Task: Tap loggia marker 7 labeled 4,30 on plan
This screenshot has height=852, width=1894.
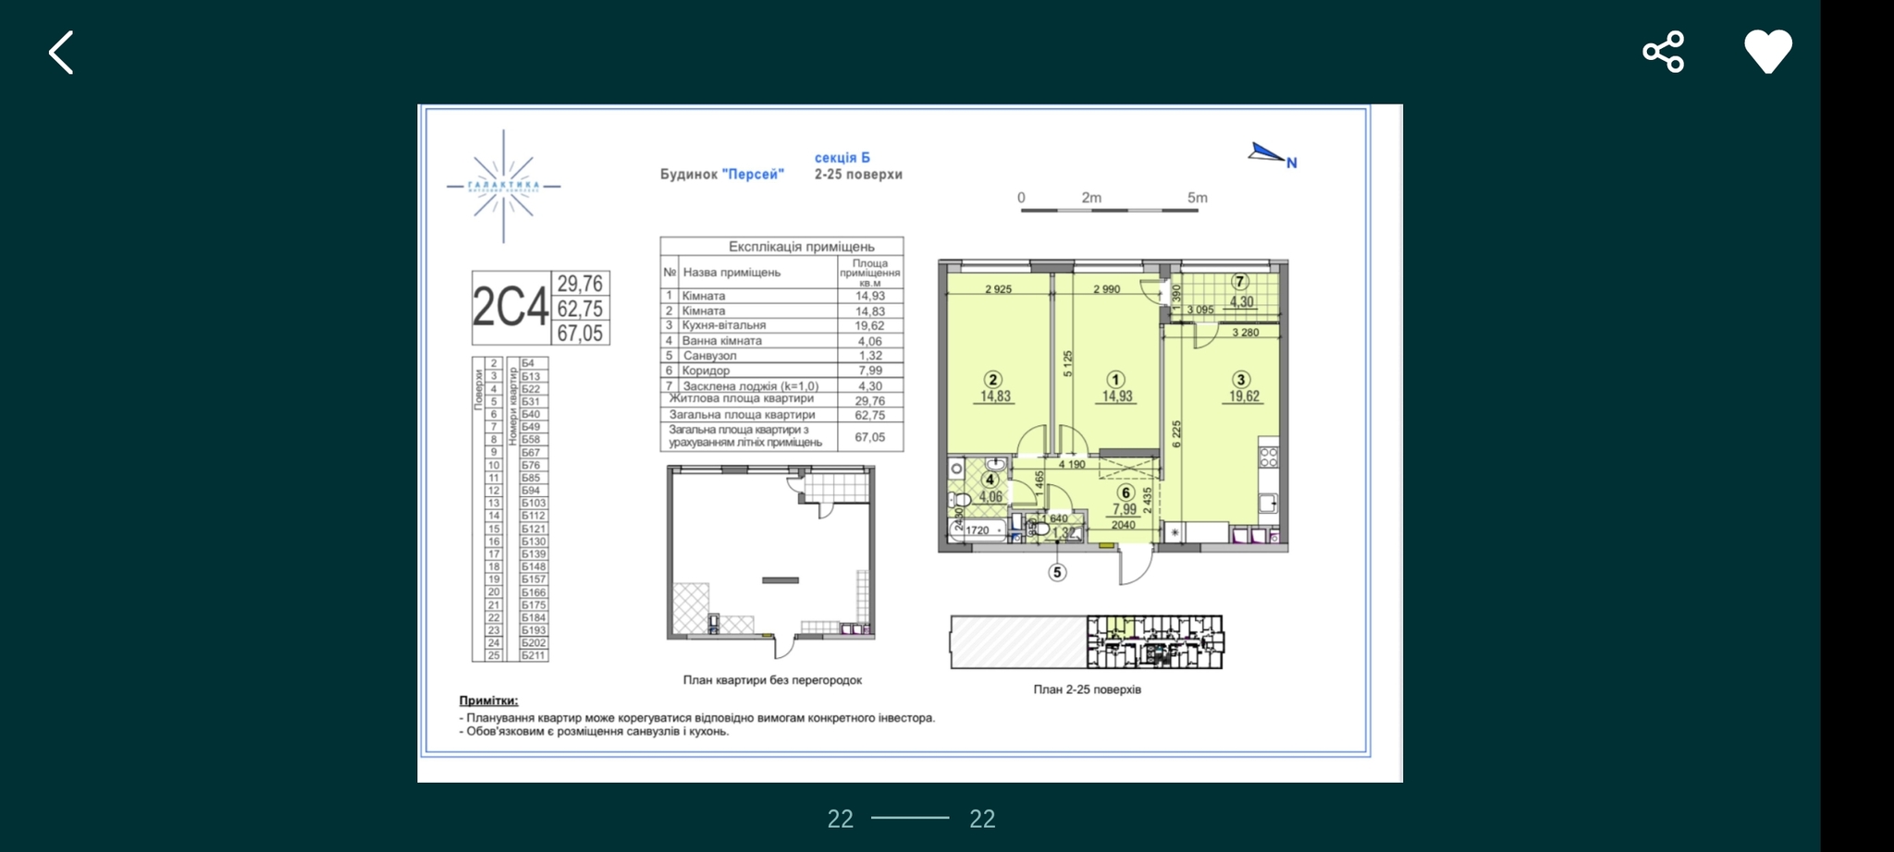Action: coord(1240,282)
